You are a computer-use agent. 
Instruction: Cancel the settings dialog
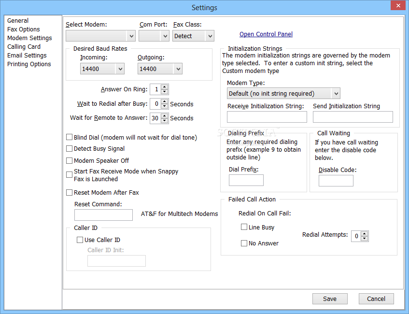click(x=376, y=299)
